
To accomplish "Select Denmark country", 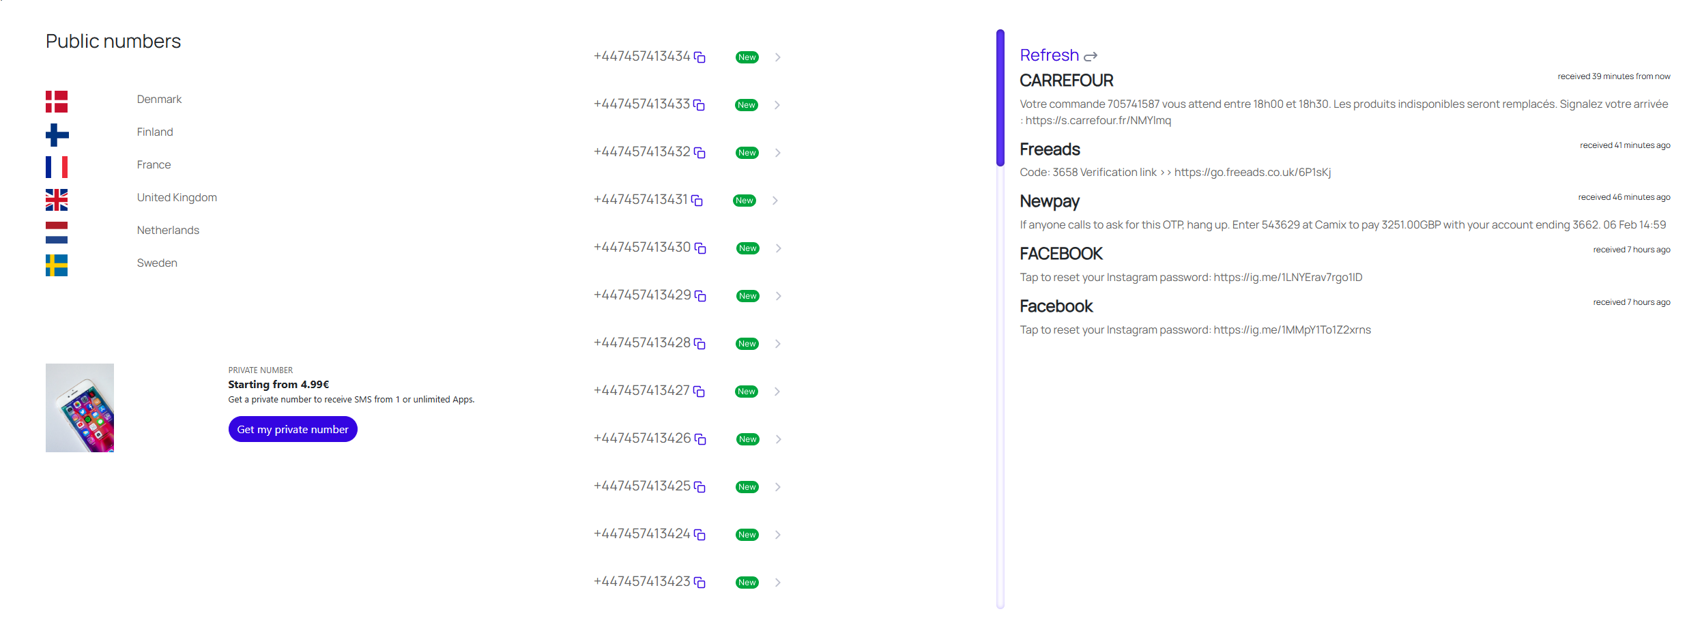I will point(159,100).
